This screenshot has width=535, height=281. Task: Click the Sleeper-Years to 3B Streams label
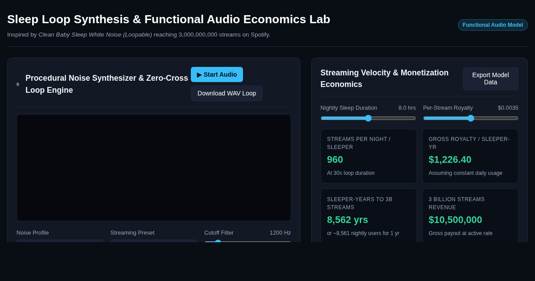[x=359, y=203]
